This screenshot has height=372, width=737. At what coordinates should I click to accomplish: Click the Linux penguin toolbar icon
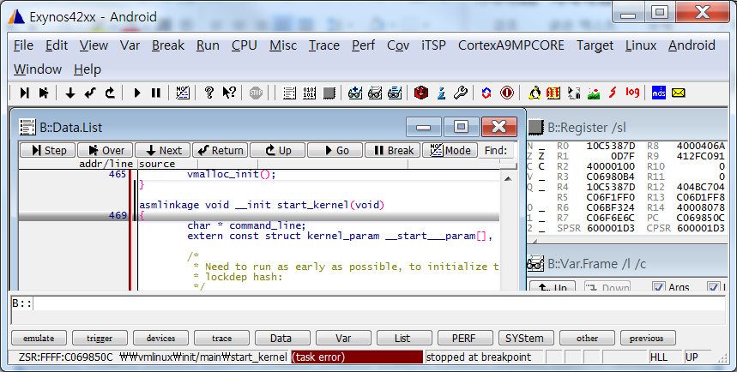535,93
